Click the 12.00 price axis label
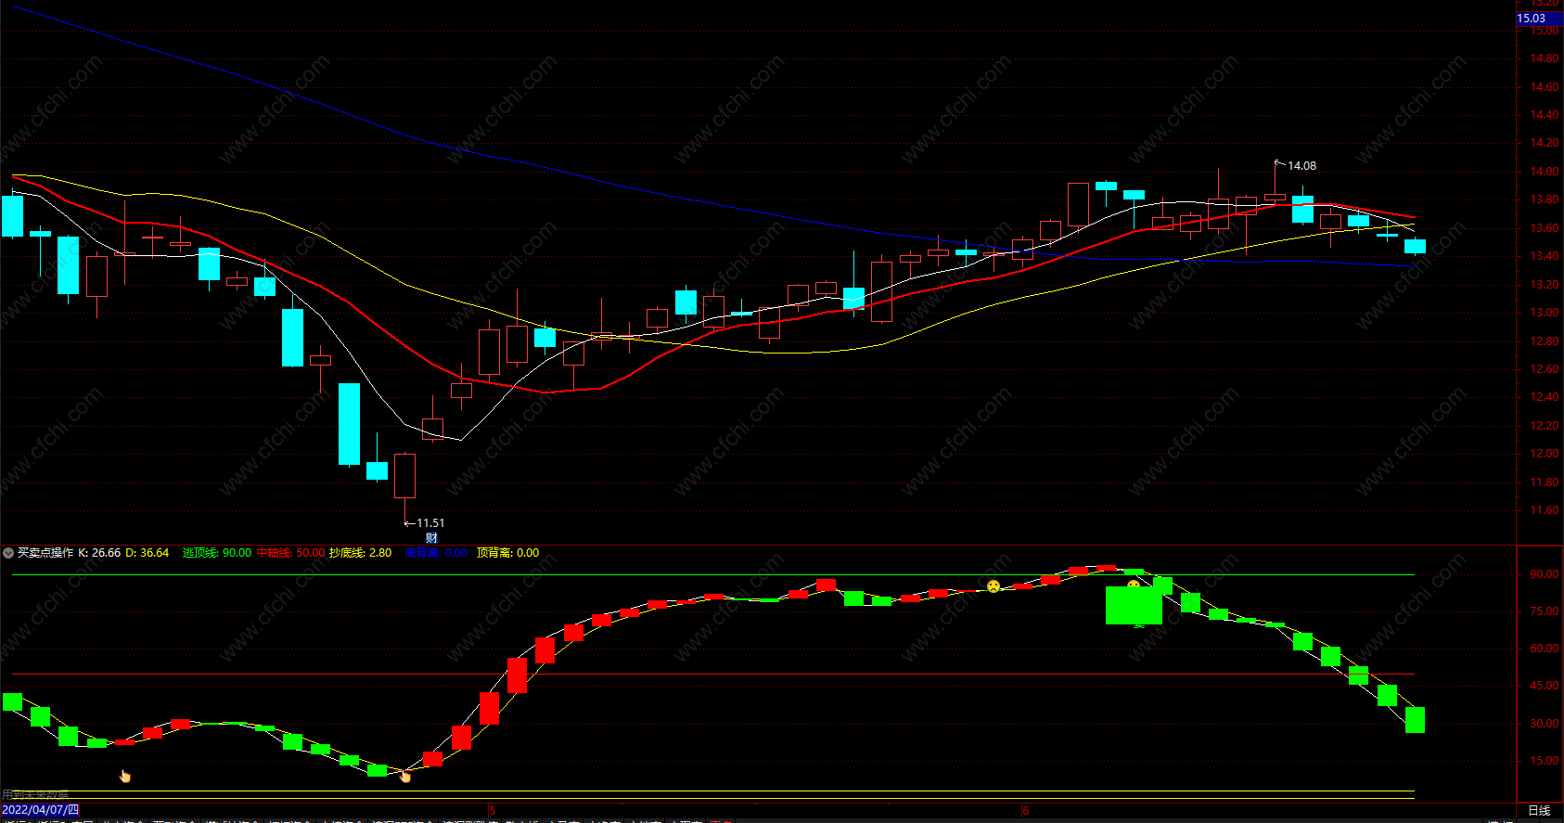Image resolution: width=1564 pixels, height=823 pixels. pyautogui.click(x=1545, y=454)
